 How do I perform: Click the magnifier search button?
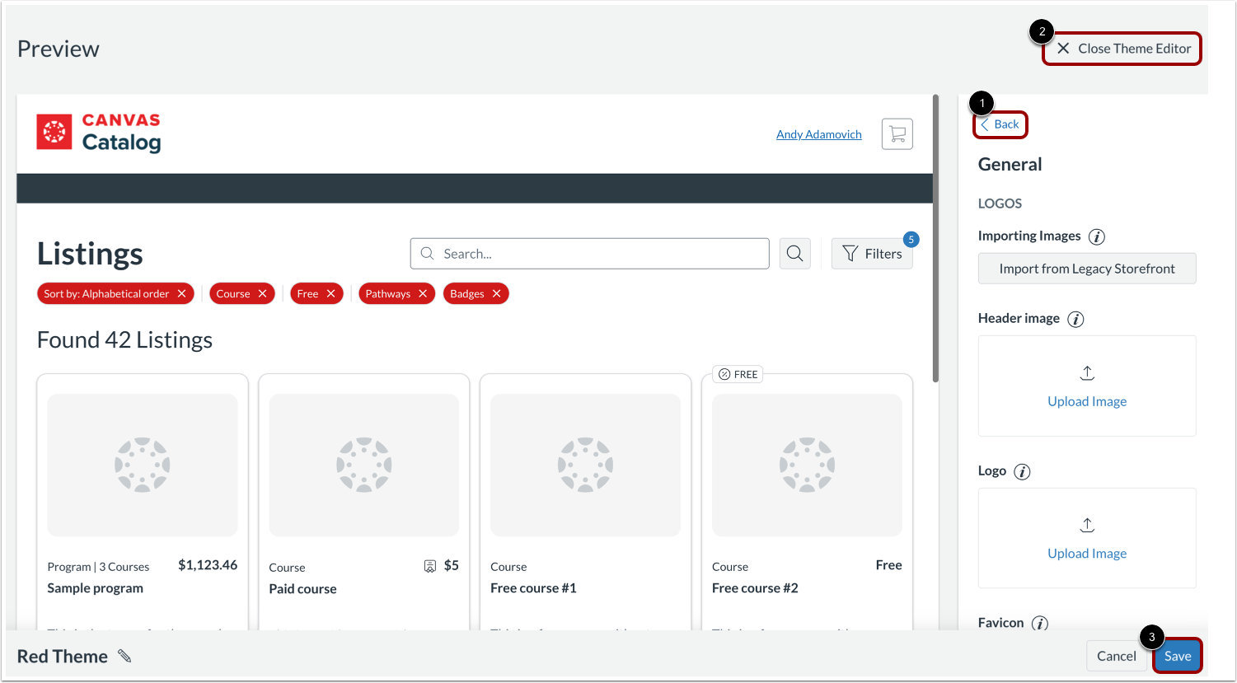pos(794,254)
